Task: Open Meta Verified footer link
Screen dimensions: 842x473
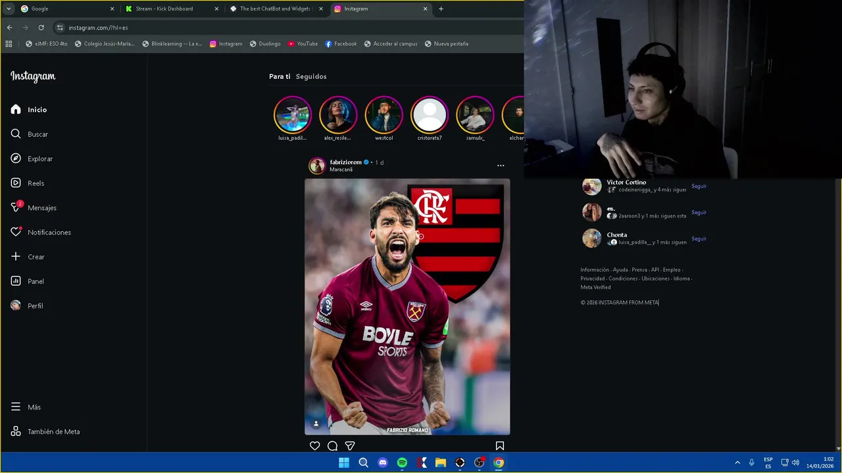Action: click(x=595, y=287)
